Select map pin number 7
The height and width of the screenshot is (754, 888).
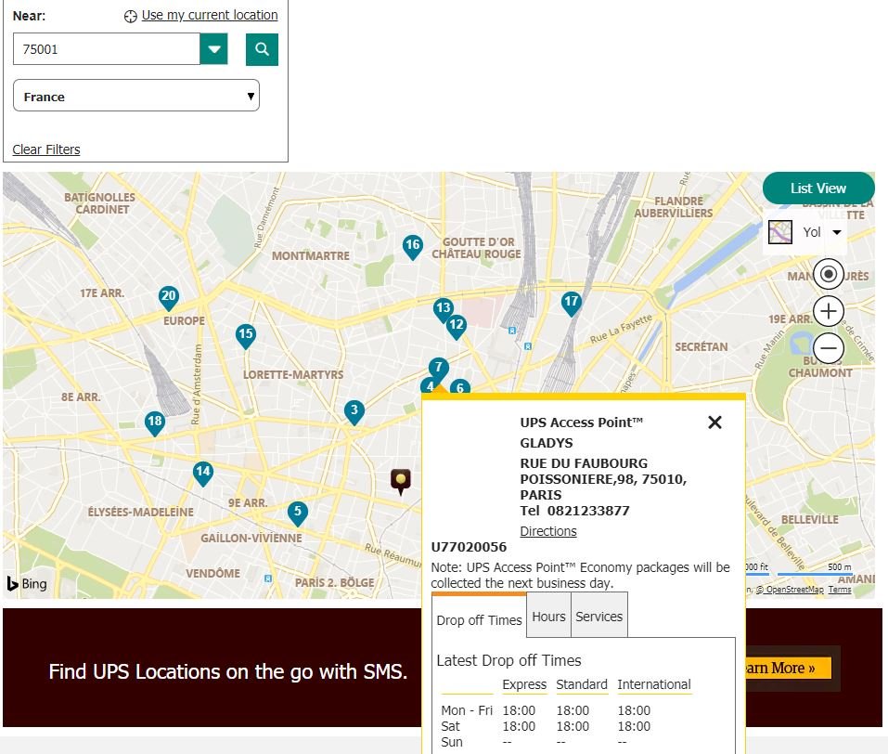pos(438,368)
